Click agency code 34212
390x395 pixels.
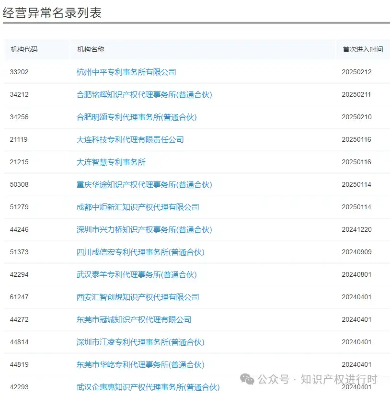pyautogui.click(x=19, y=94)
